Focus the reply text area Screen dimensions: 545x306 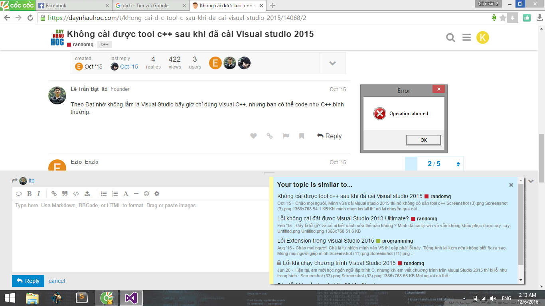click(141, 236)
